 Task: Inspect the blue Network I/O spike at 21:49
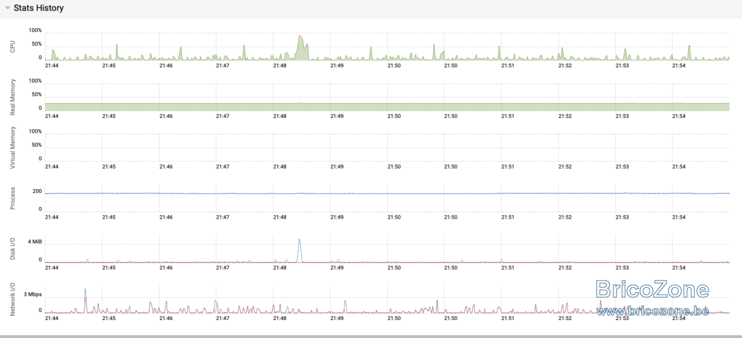tap(345, 306)
